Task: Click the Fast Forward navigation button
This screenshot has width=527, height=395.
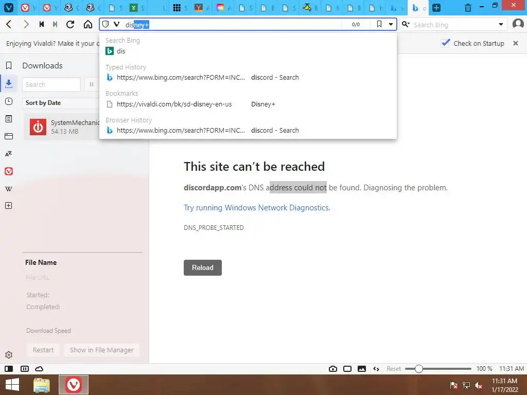Action: (55, 25)
